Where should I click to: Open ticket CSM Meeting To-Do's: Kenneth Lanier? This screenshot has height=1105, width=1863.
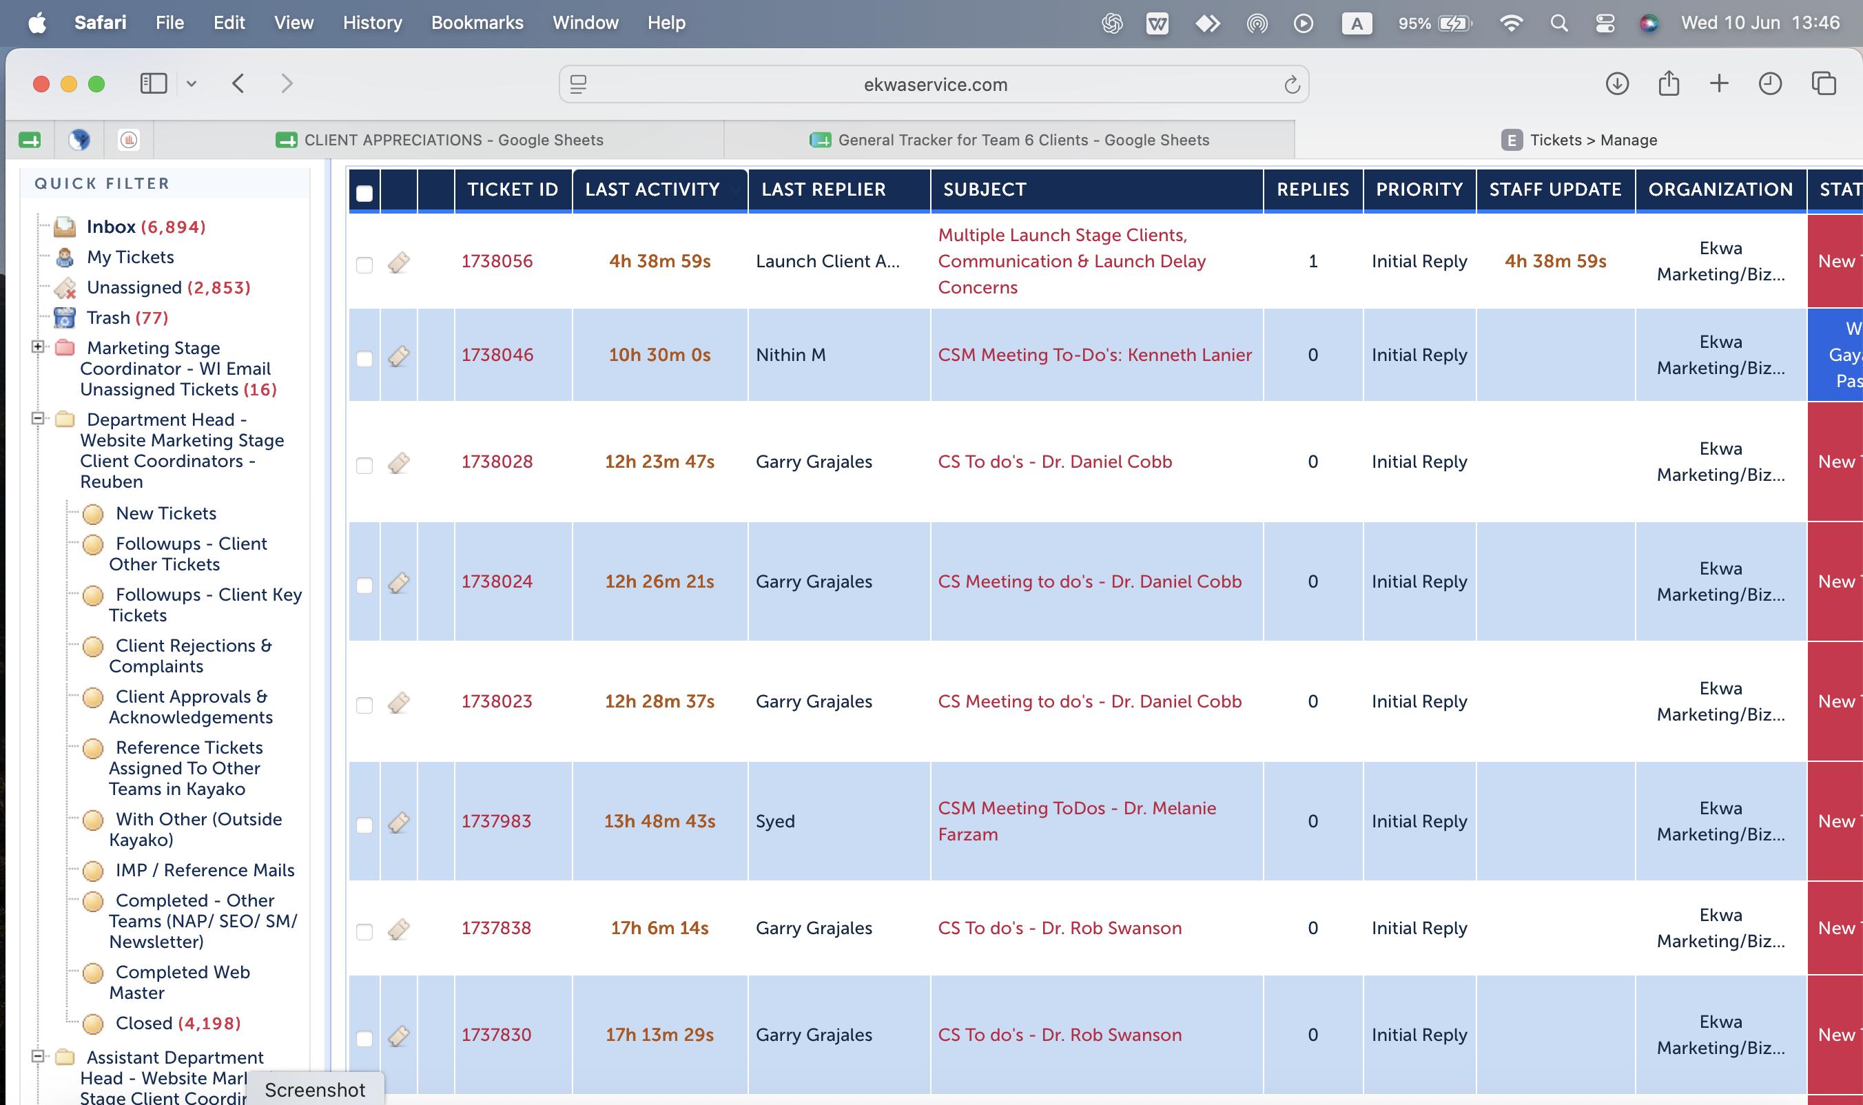(1095, 355)
